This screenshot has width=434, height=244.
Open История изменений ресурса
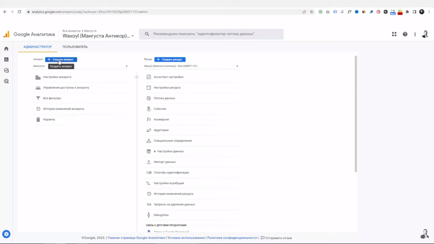coord(173,194)
